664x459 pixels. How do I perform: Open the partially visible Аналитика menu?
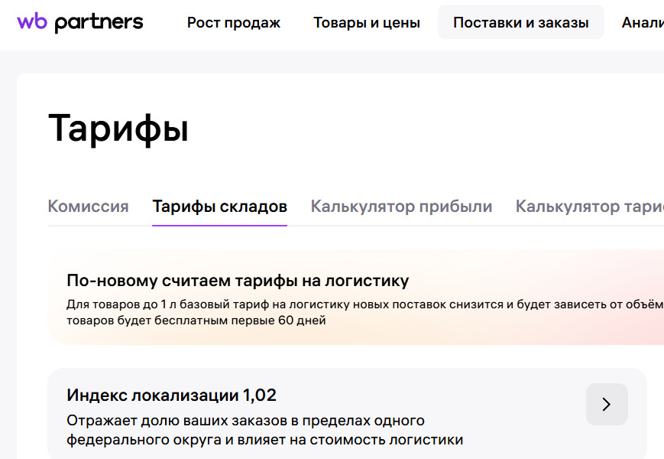click(643, 23)
